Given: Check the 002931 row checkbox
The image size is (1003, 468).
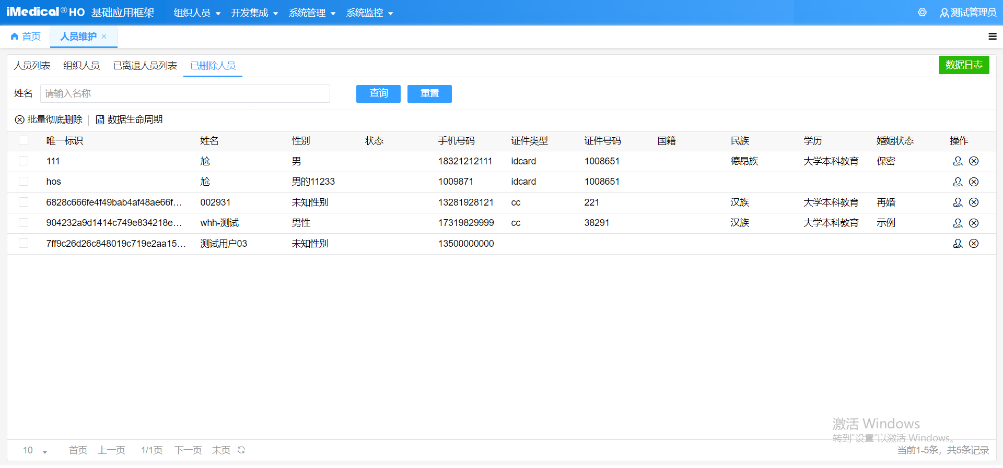Looking at the screenshot, I should (24, 202).
